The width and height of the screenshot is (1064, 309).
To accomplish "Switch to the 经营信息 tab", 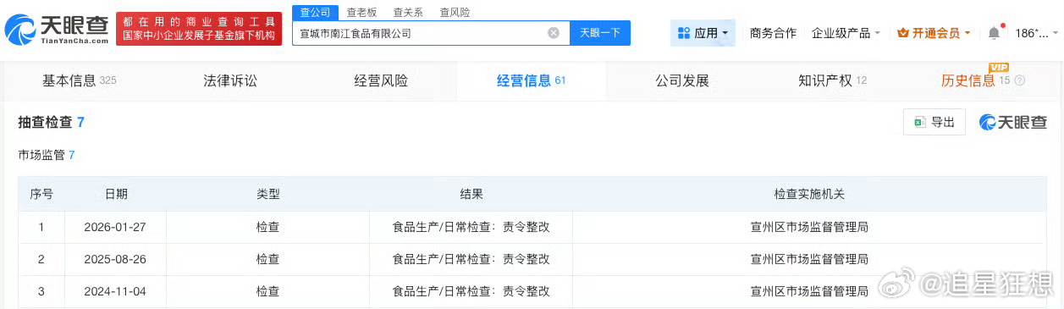I will [531, 81].
